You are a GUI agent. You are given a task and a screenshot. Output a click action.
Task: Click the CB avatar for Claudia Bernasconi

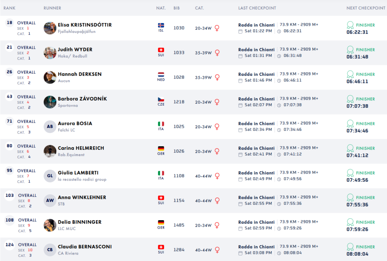coord(50,250)
